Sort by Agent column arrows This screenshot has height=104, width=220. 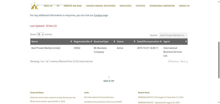click(186, 42)
